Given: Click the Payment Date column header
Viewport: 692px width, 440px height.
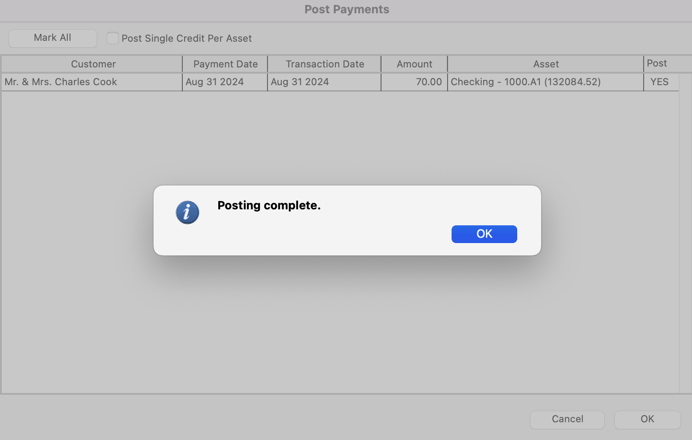Looking at the screenshot, I should (225, 64).
